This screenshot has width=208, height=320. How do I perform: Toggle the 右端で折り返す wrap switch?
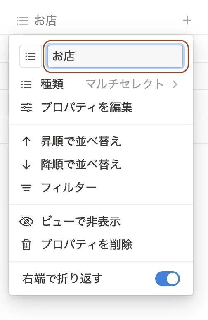168,279
